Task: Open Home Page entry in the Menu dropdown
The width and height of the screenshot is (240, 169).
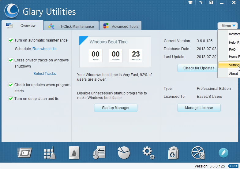Action: click(229, 57)
